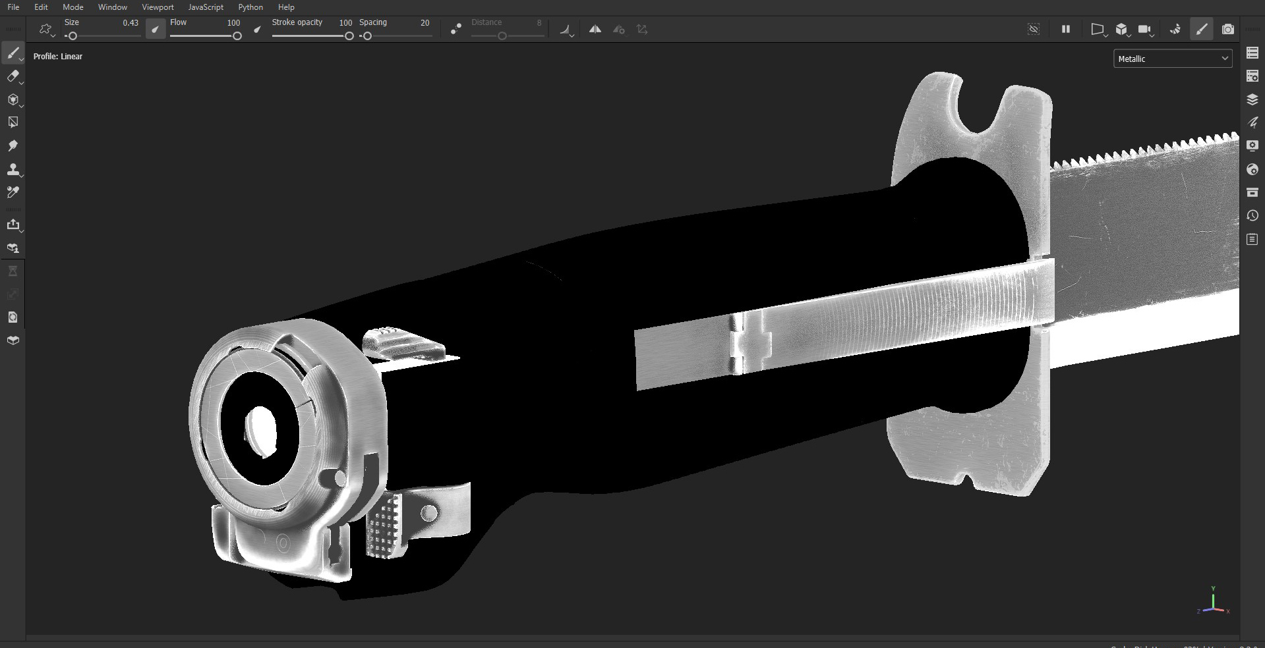Click the pen pressure button beside Size
Viewport: 1265px width, 648px height.
click(155, 30)
